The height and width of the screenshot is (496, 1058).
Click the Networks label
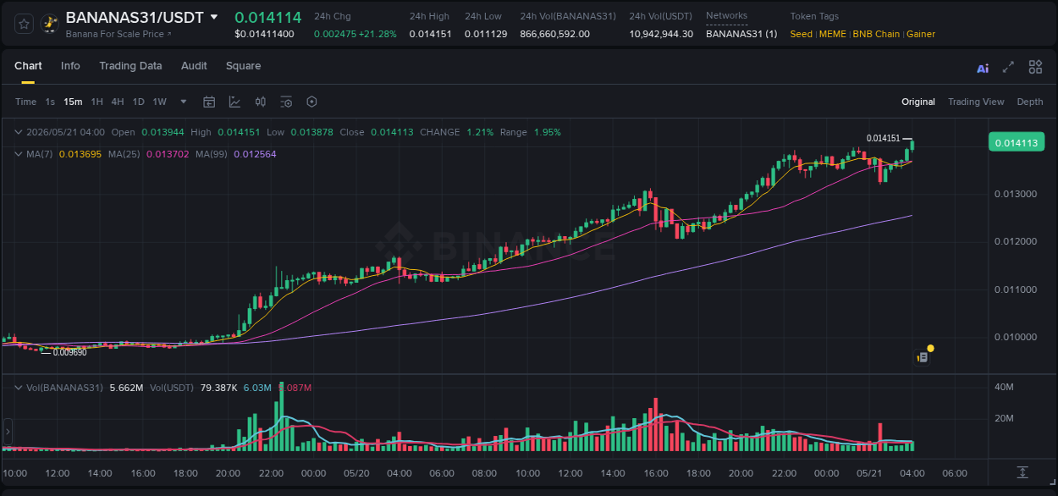click(726, 16)
